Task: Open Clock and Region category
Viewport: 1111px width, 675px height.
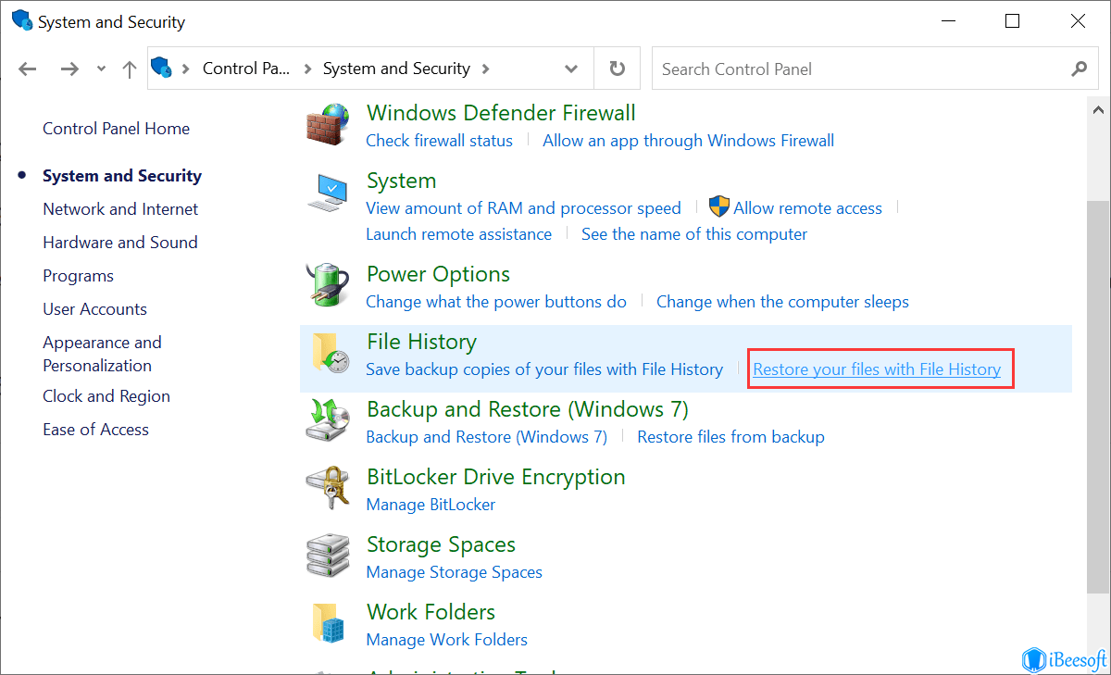Action: click(x=106, y=396)
